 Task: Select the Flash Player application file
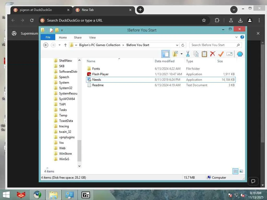[161, 74]
